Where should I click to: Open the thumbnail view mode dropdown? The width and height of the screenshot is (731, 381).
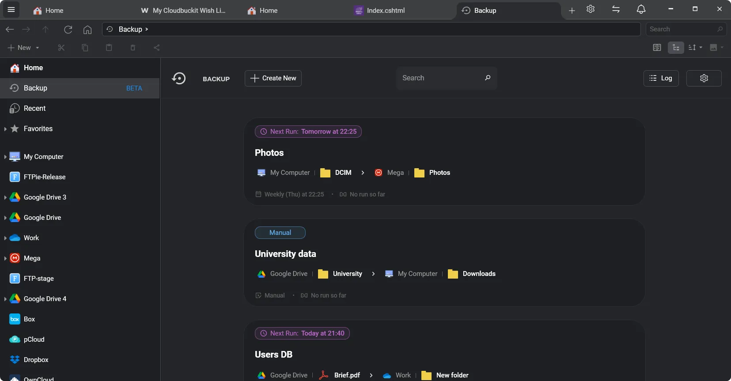[x=716, y=47]
